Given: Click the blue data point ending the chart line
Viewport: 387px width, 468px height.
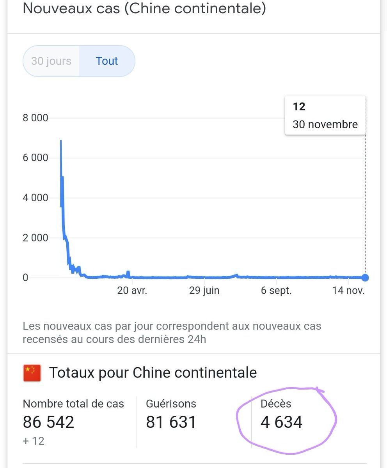Looking at the screenshot, I should pos(365,278).
